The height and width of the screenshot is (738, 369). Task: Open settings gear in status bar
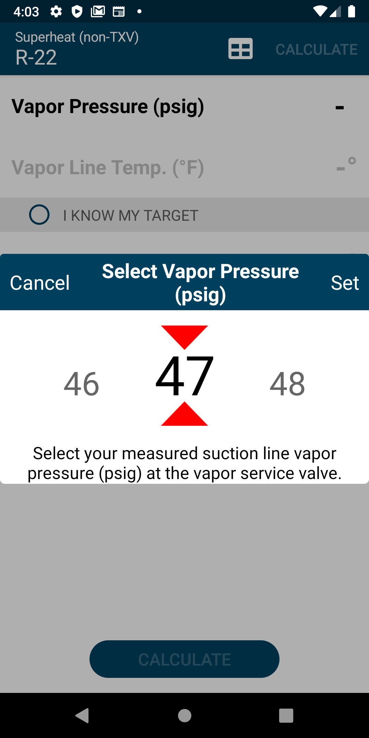56,12
